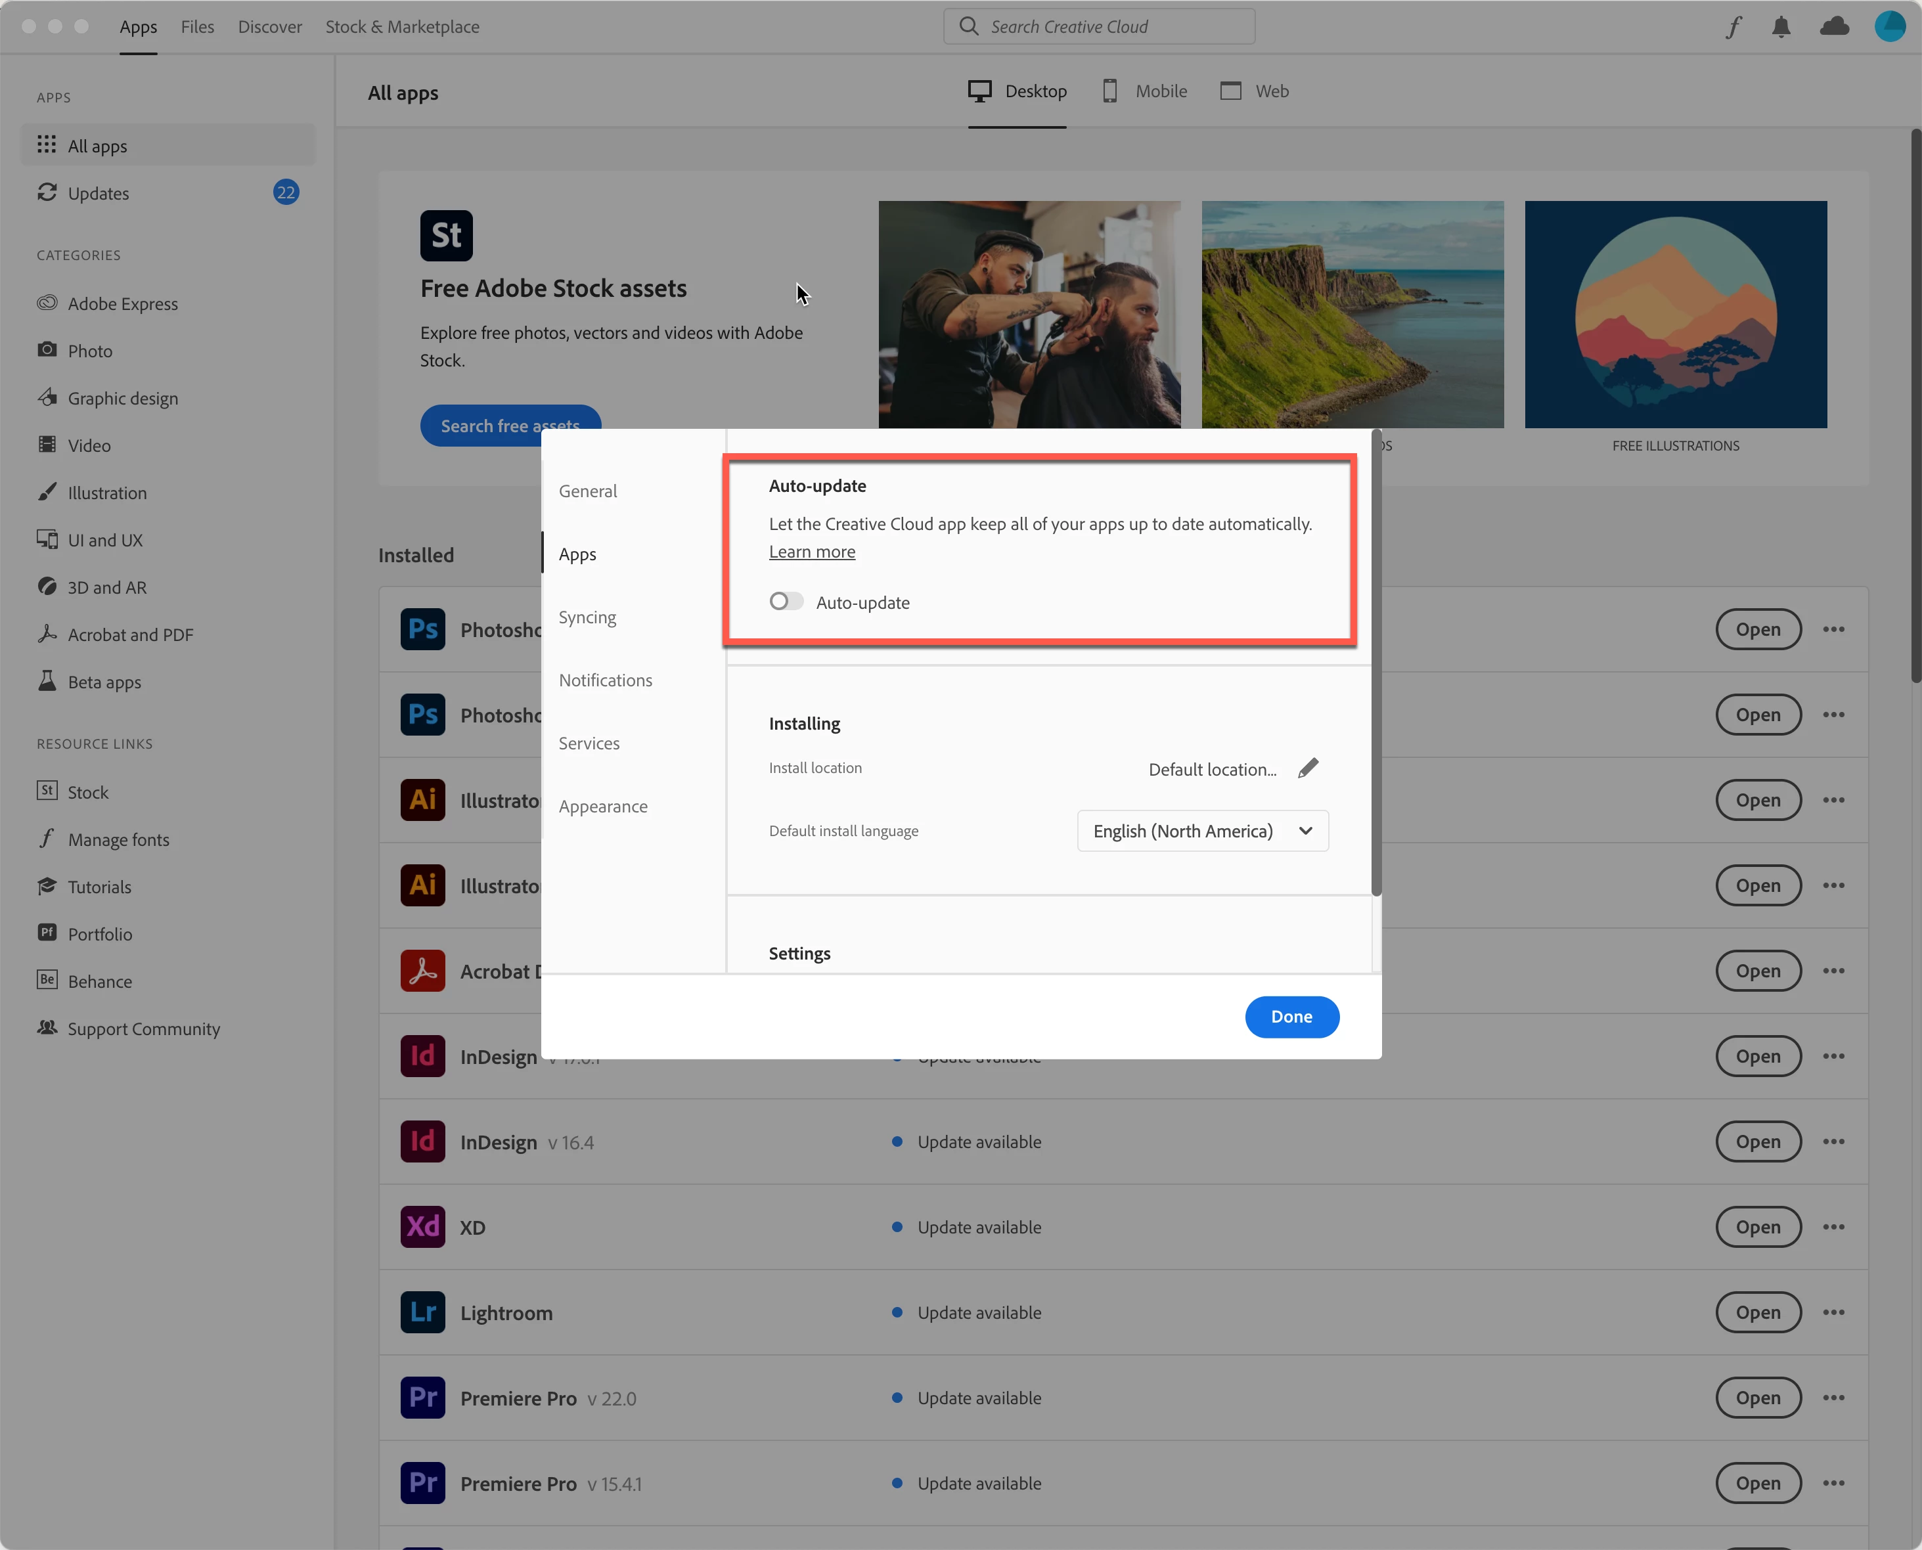Screen dimensions: 1922x1550
Task: Click the cloud sync status icon
Action: pos(1833,27)
